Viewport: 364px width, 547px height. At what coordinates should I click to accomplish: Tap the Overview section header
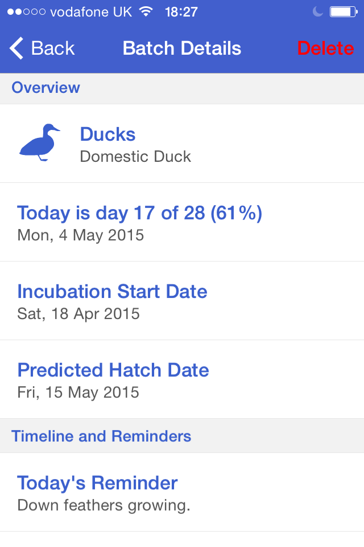[45, 88]
